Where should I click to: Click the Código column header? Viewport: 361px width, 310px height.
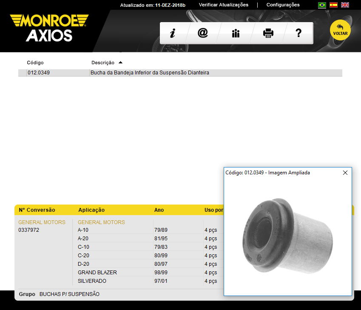click(35, 63)
